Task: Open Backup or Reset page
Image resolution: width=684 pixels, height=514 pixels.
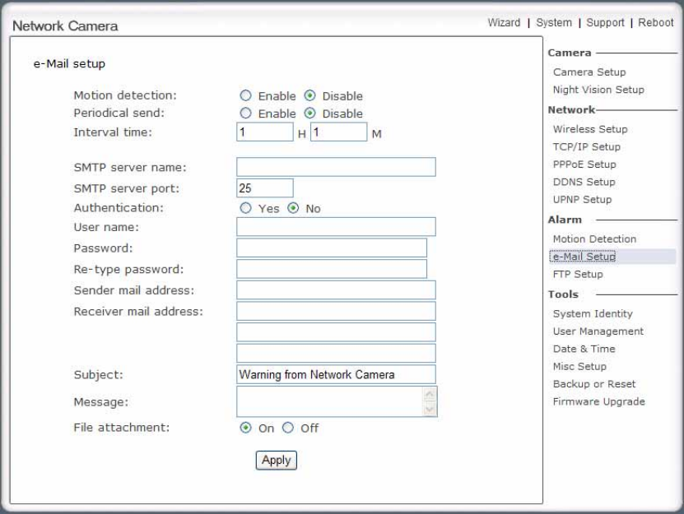Action: tap(594, 384)
